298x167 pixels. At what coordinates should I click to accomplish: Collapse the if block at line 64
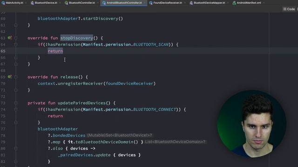coord(16,45)
